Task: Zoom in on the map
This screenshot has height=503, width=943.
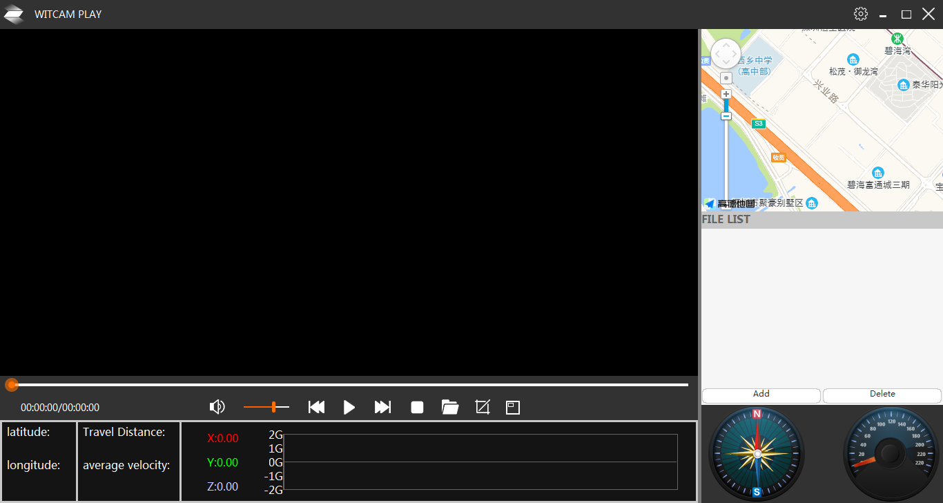Action: pos(726,94)
